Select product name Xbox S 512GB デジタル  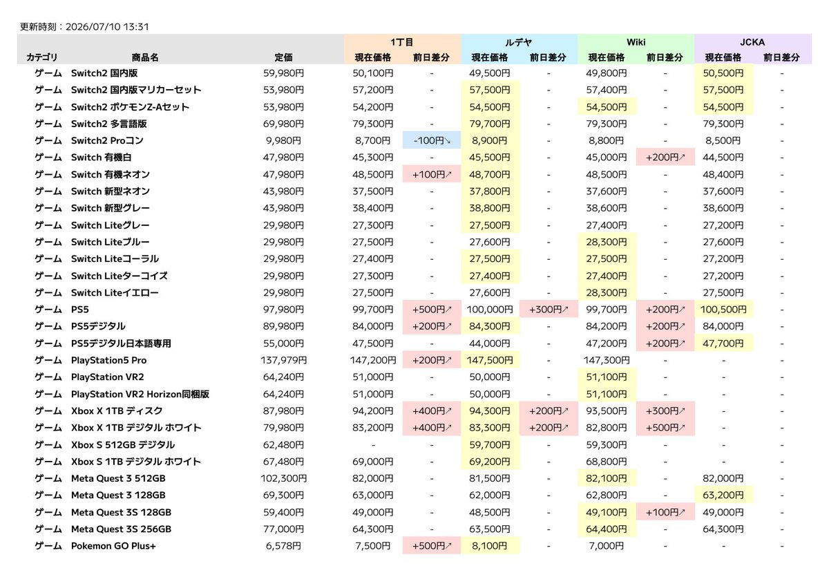click(122, 445)
